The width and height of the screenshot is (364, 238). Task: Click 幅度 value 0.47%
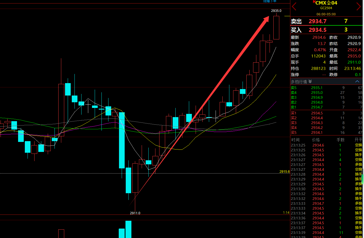tap(320, 50)
